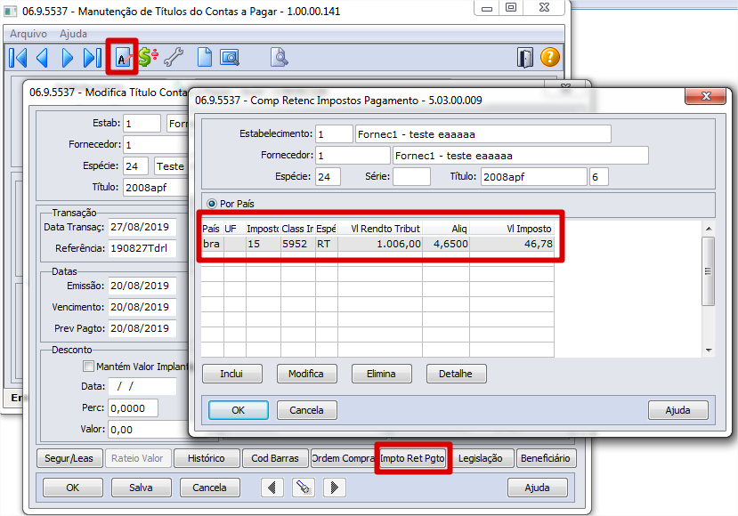This screenshot has height=516, width=738.
Task: Select the Por País radio button
Action: pos(212,204)
